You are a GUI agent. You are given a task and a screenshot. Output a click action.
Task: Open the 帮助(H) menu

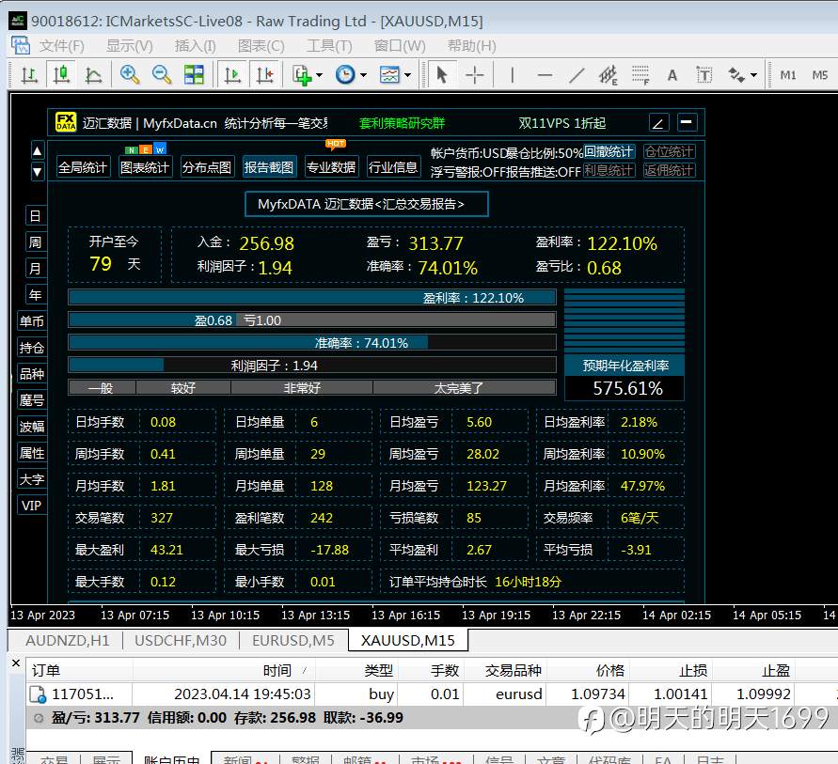pyautogui.click(x=471, y=46)
